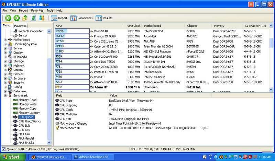Select FPU Mandel benchmark

pyautogui.click(x=26, y=138)
